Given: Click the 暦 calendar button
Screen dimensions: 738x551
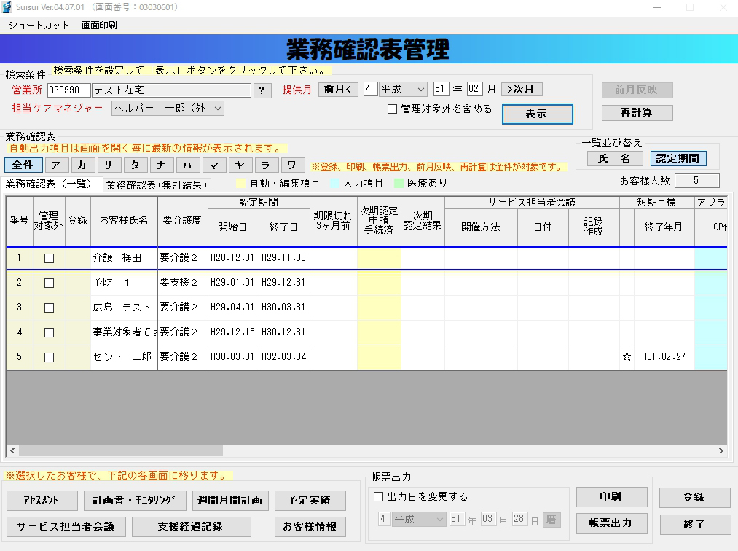Looking at the screenshot, I should pos(551,520).
